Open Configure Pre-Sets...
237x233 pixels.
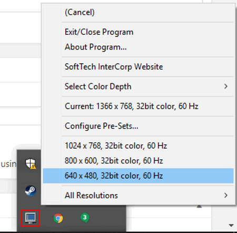coord(138,126)
